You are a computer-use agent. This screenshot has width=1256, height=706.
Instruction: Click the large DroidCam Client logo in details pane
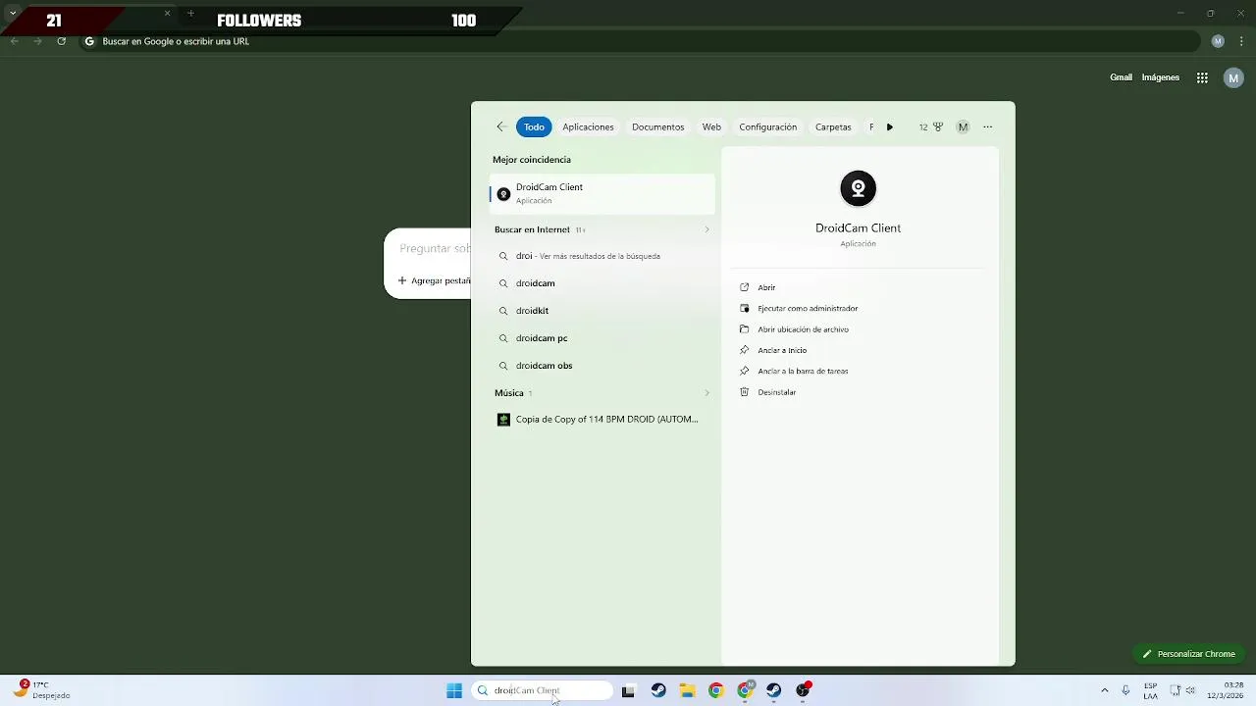point(858,188)
